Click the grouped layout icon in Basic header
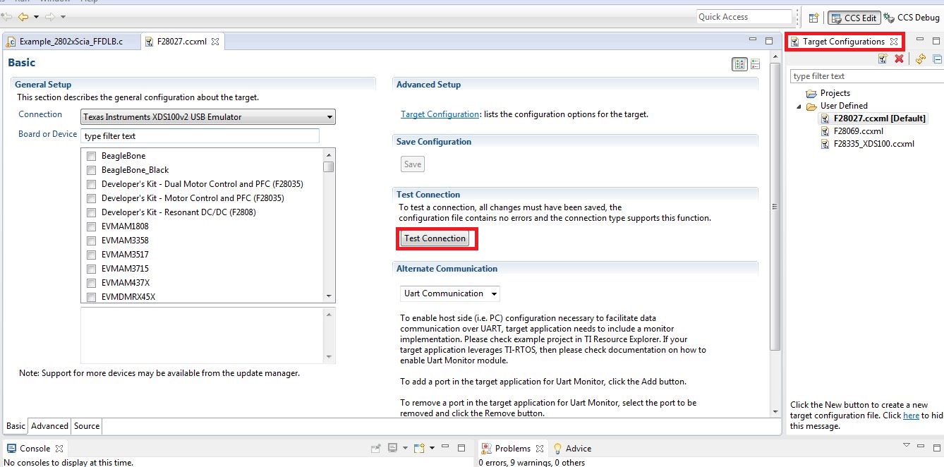944x467 pixels. tap(739, 64)
